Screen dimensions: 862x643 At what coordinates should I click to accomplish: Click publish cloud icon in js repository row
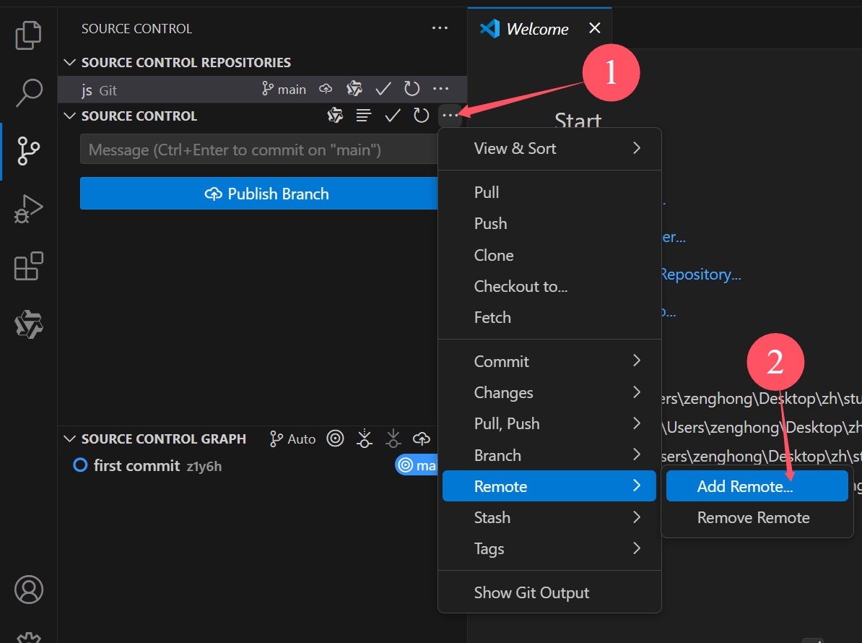click(326, 89)
